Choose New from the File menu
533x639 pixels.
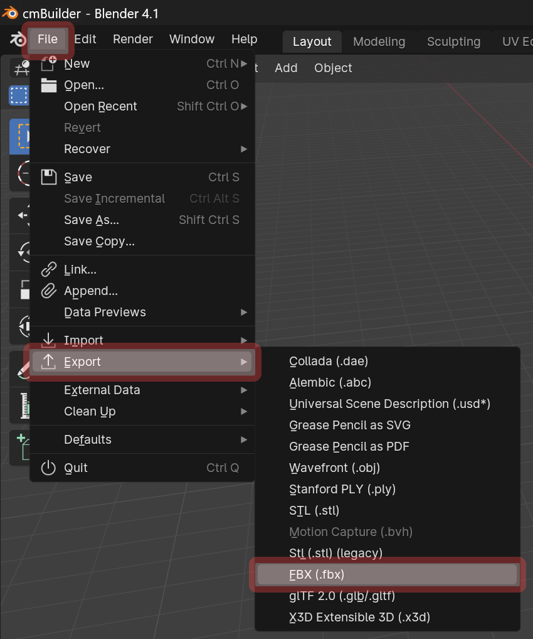144,63
